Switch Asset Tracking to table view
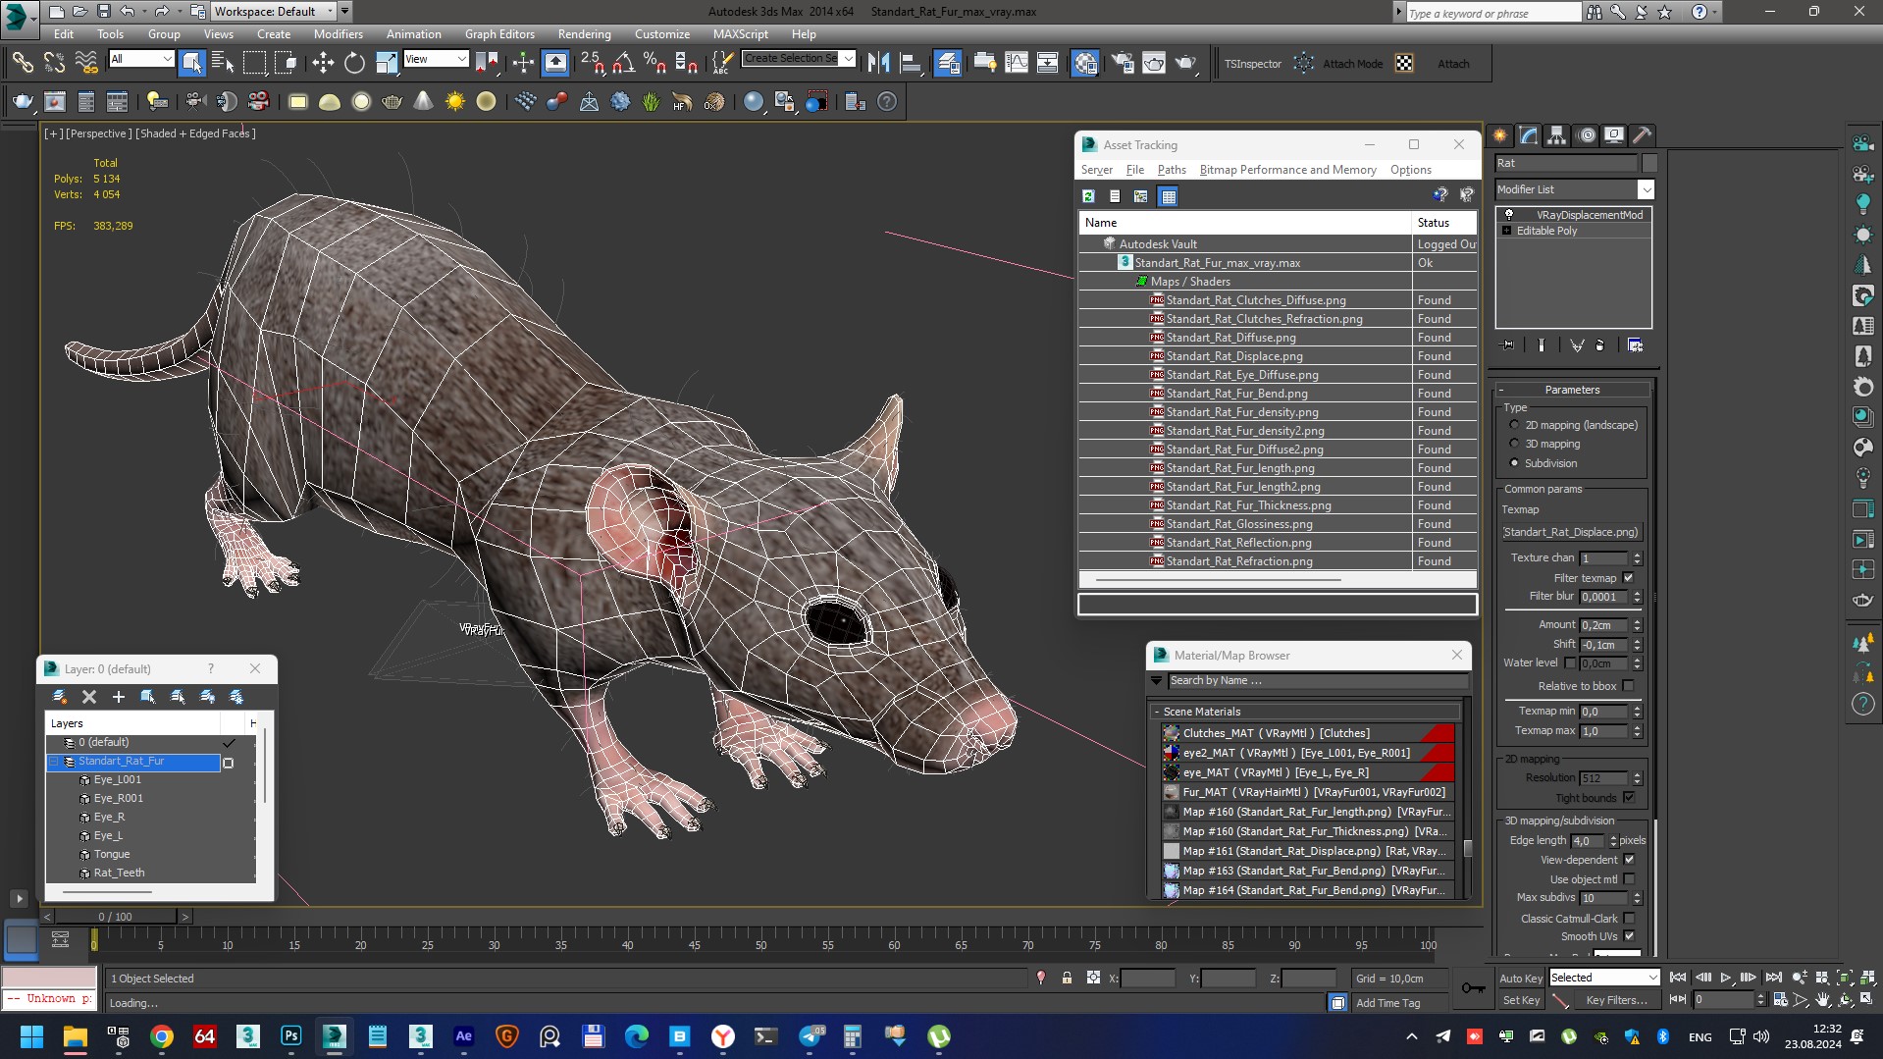This screenshot has width=1883, height=1059. (1168, 196)
